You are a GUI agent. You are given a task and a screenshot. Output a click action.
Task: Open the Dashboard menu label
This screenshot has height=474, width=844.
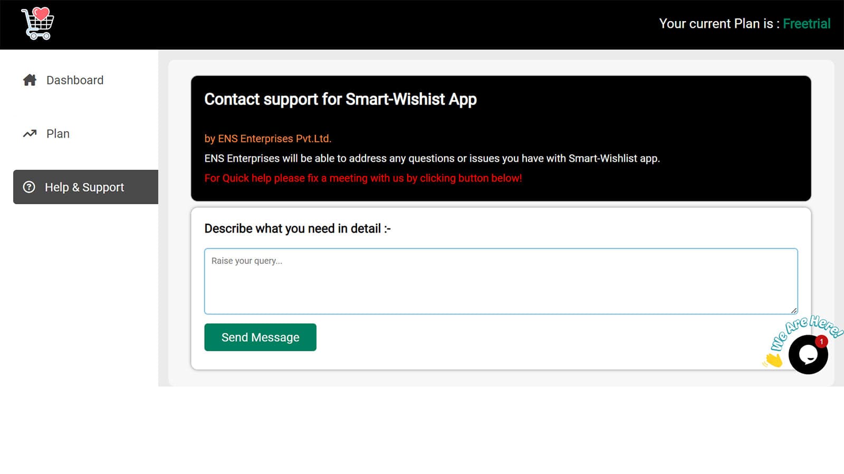click(75, 80)
